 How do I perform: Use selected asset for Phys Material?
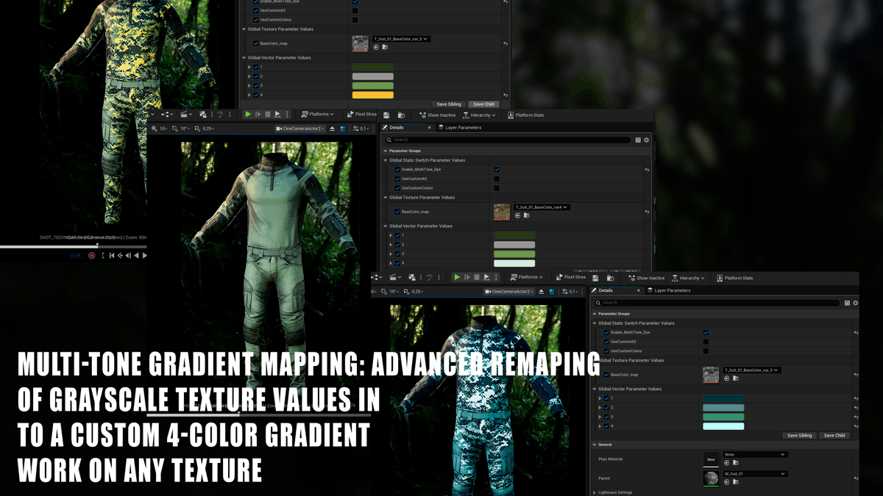coord(726,463)
